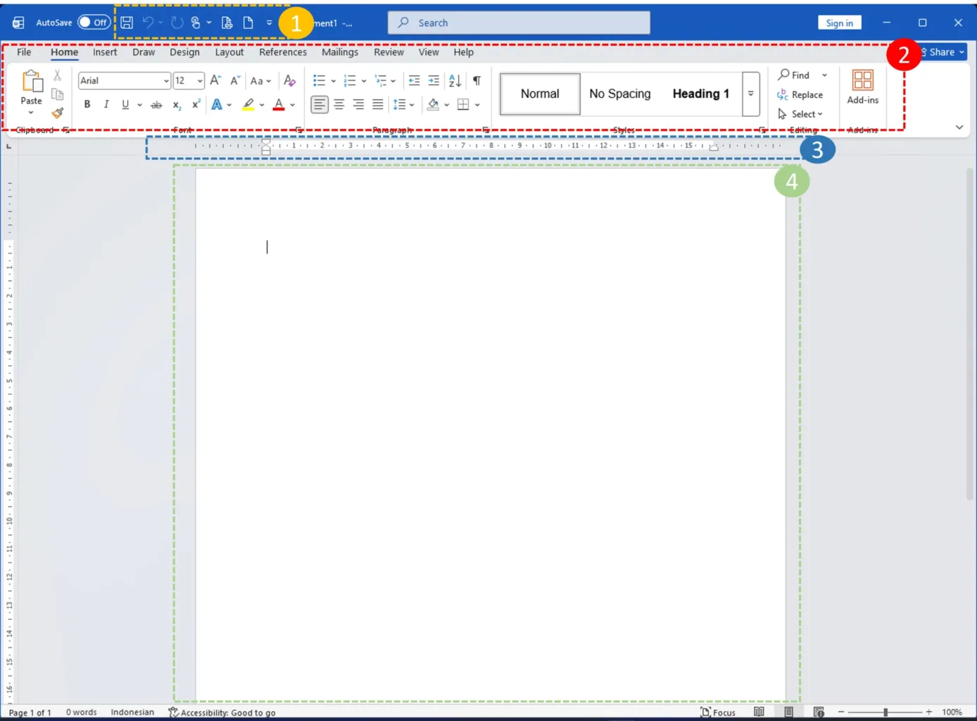
Task: Click the Clear All Formatting icon
Action: [x=289, y=81]
